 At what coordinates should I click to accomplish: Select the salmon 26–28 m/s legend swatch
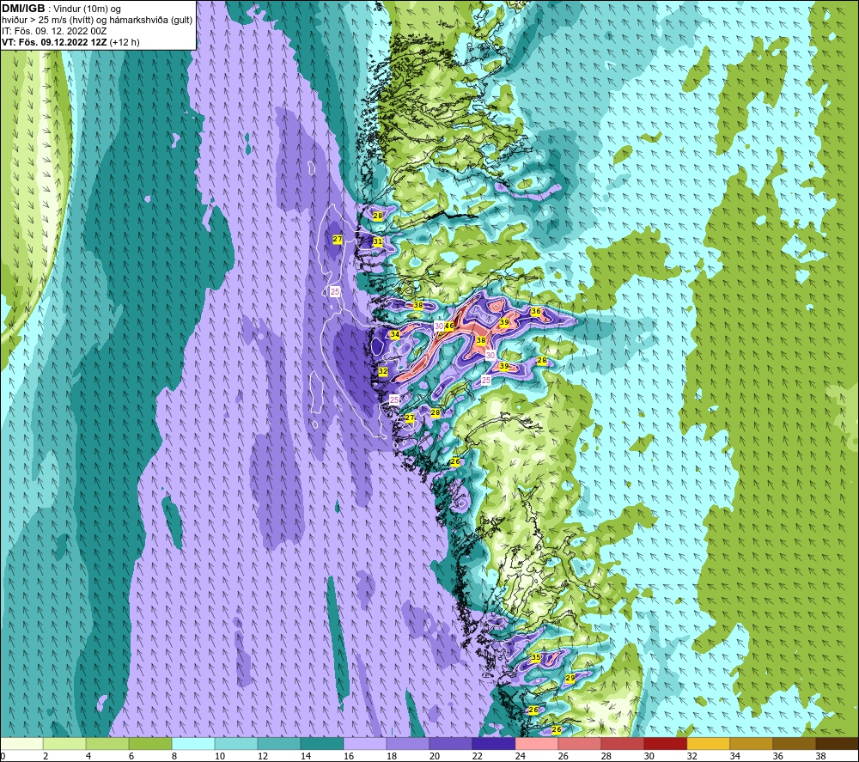[580, 744]
